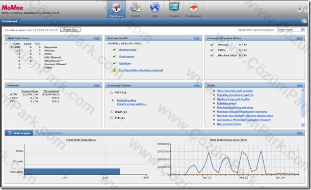Click the Connections column header in Network

30,91
